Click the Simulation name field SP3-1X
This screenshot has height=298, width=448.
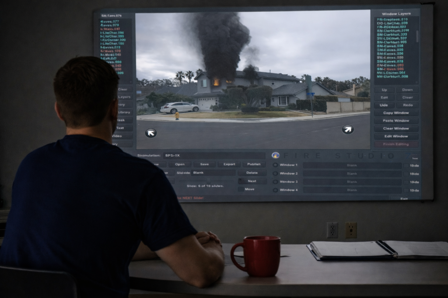[x=214, y=156]
